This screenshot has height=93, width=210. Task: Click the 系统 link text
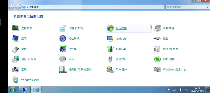pyautogui.click(x=24, y=69)
